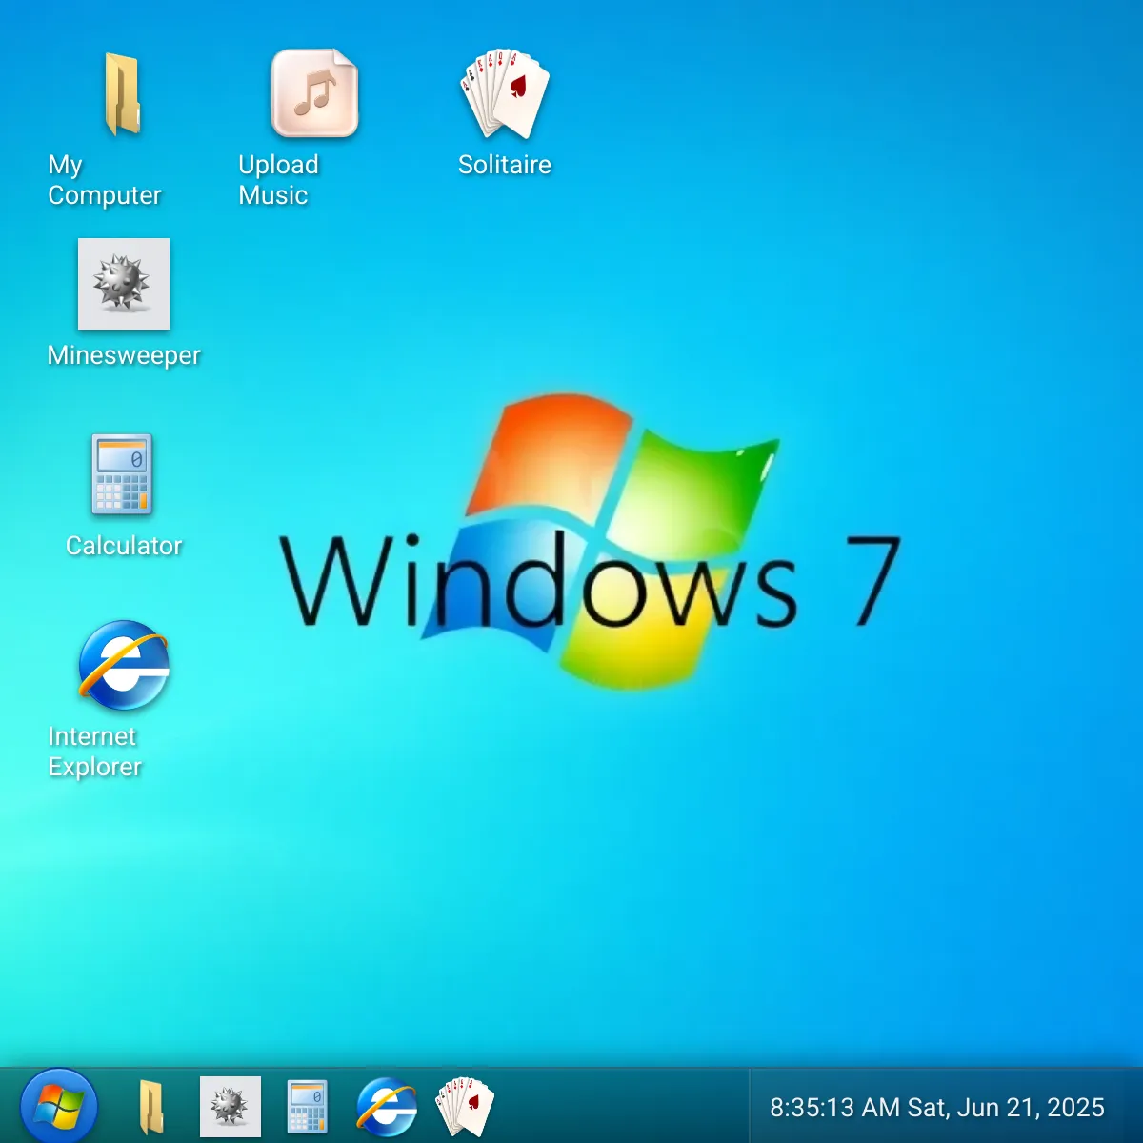Open Minesweeper from the desktop icon
Image resolution: width=1143 pixels, height=1143 pixels.
[x=124, y=284]
